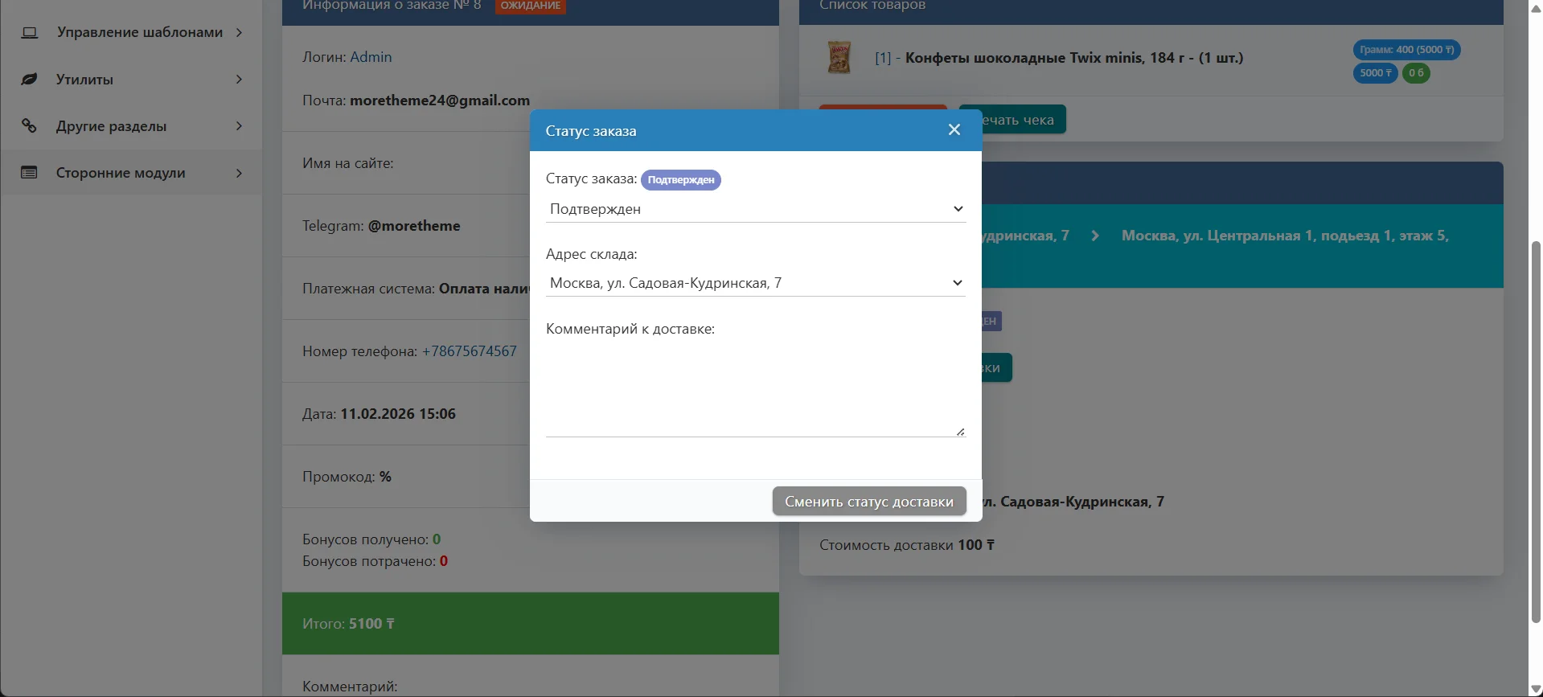Click the Admin login link
The width and height of the screenshot is (1543, 697).
pos(371,57)
